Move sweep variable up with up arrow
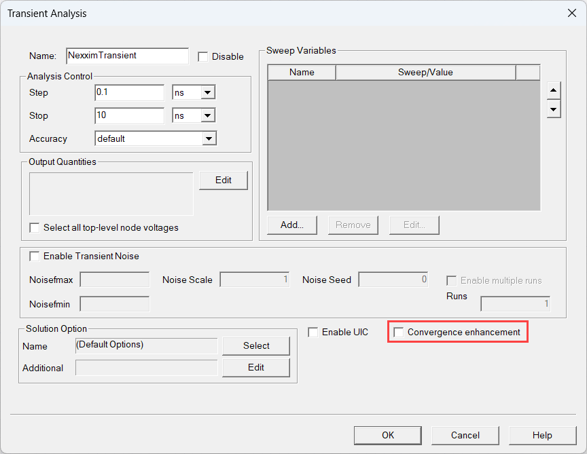The image size is (587, 454). click(x=553, y=90)
